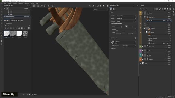Select the Blur filter effect row
175x98 pixels.
(x=160, y=41)
